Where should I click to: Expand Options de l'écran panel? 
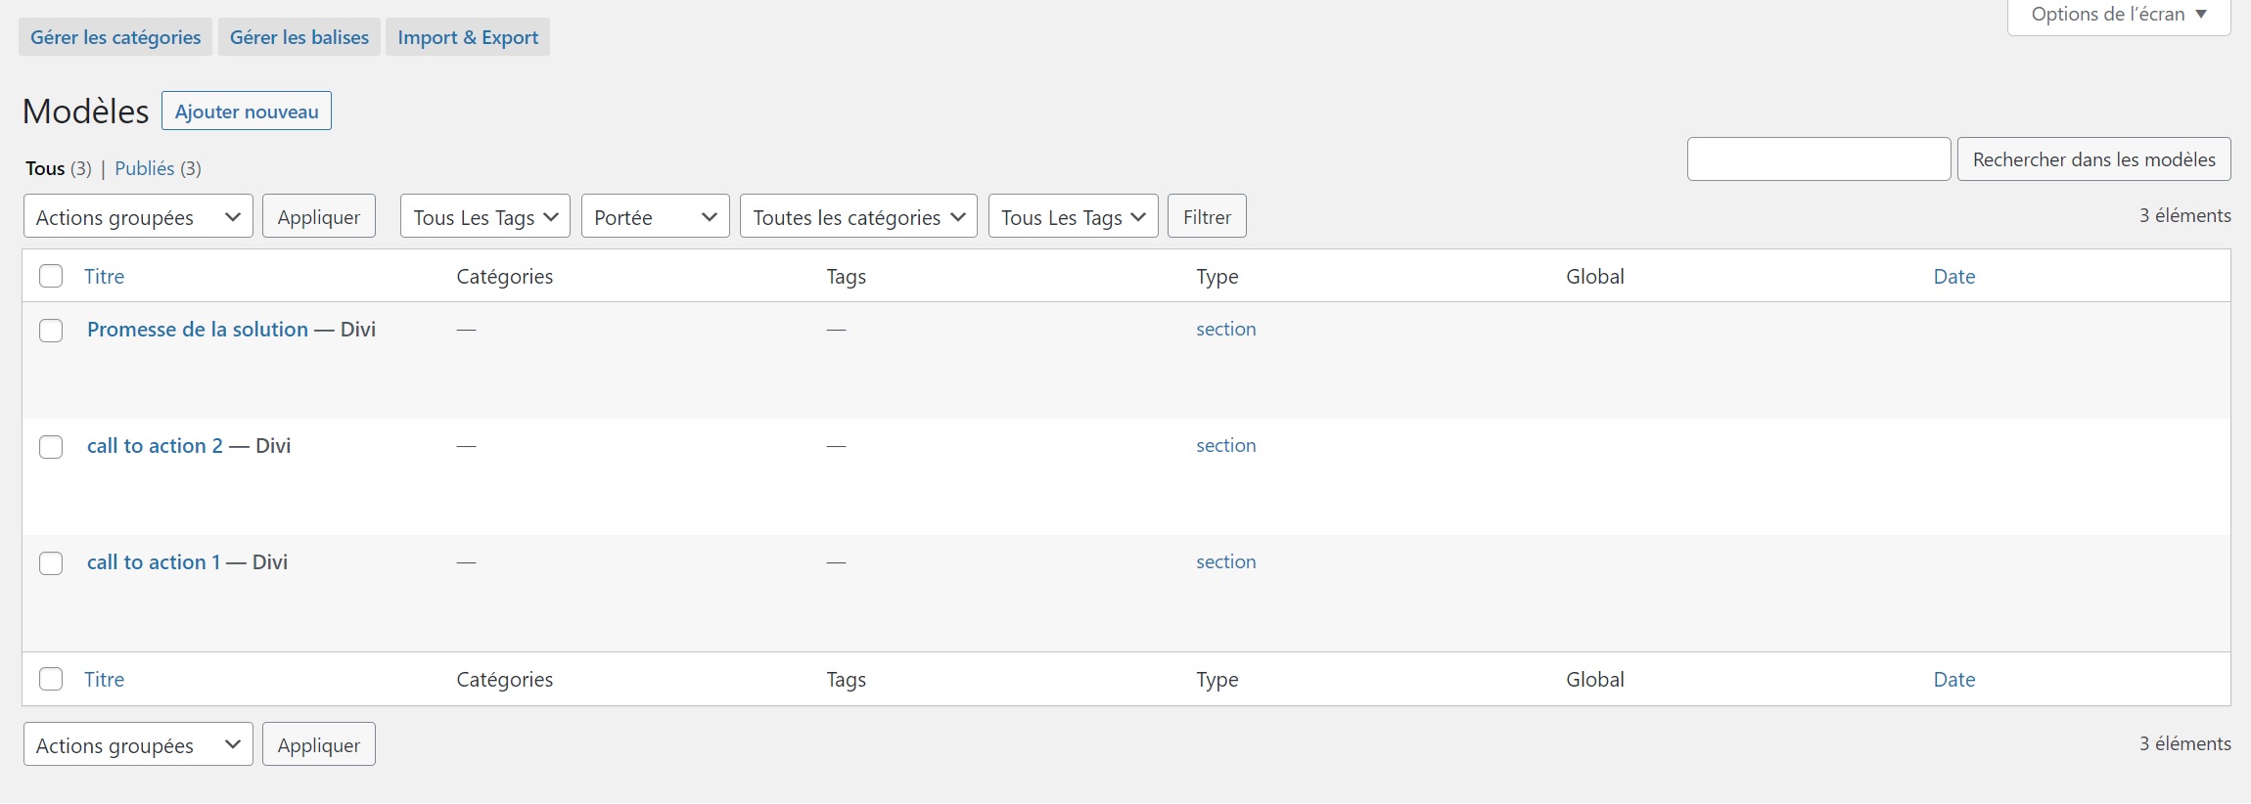click(2119, 15)
